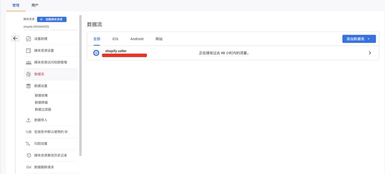Click the 媒体资源更改历史记录 history icon
The width and height of the screenshot is (385, 174).
point(29,155)
